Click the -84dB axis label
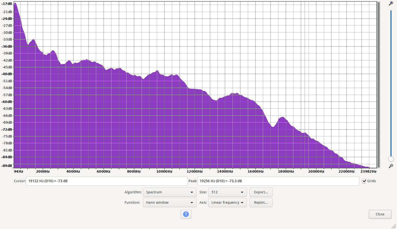Screen dimensions: 397x229 pyautogui.click(x=7, y=157)
